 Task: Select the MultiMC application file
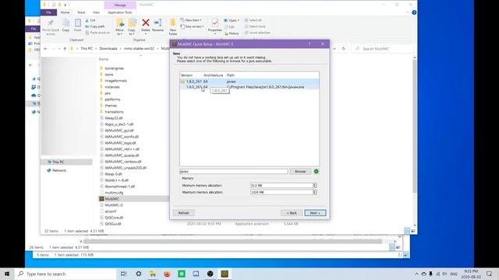(111, 199)
